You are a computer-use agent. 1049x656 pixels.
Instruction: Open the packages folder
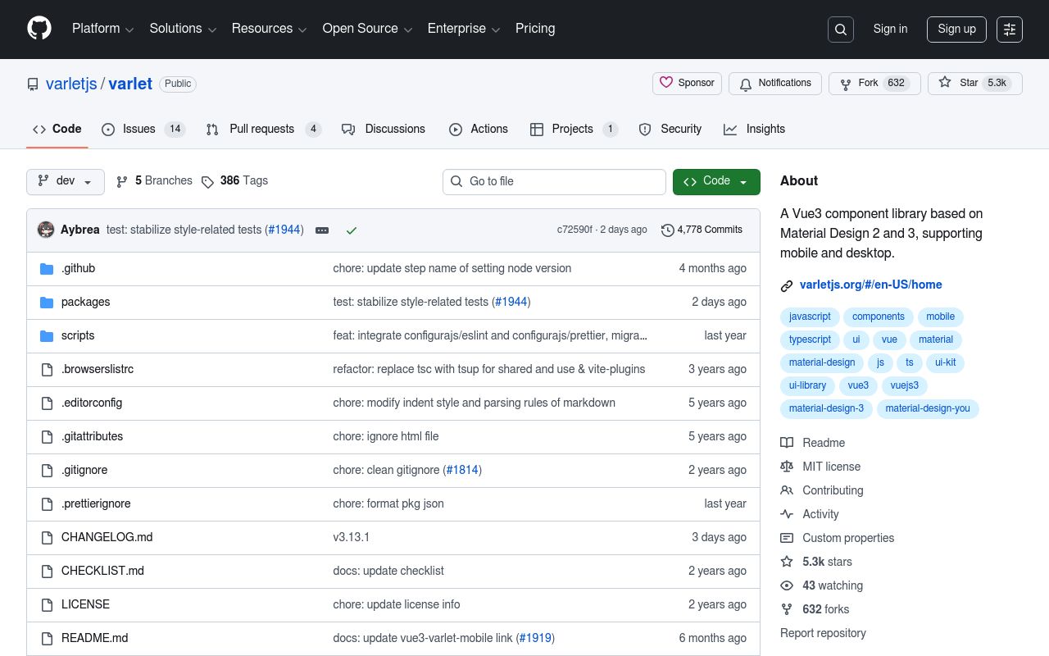(85, 302)
